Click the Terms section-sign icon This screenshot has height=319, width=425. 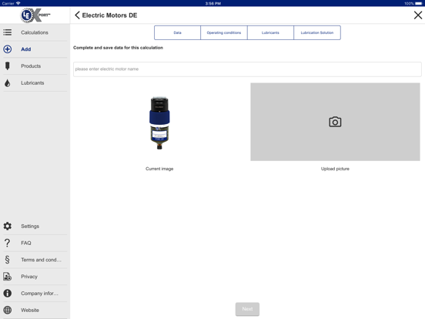point(8,260)
